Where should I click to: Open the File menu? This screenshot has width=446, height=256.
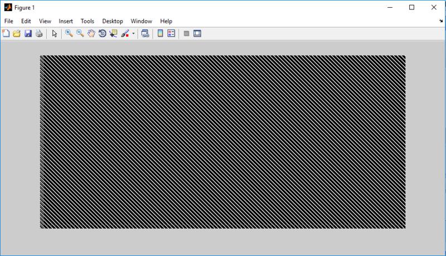point(8,21)
